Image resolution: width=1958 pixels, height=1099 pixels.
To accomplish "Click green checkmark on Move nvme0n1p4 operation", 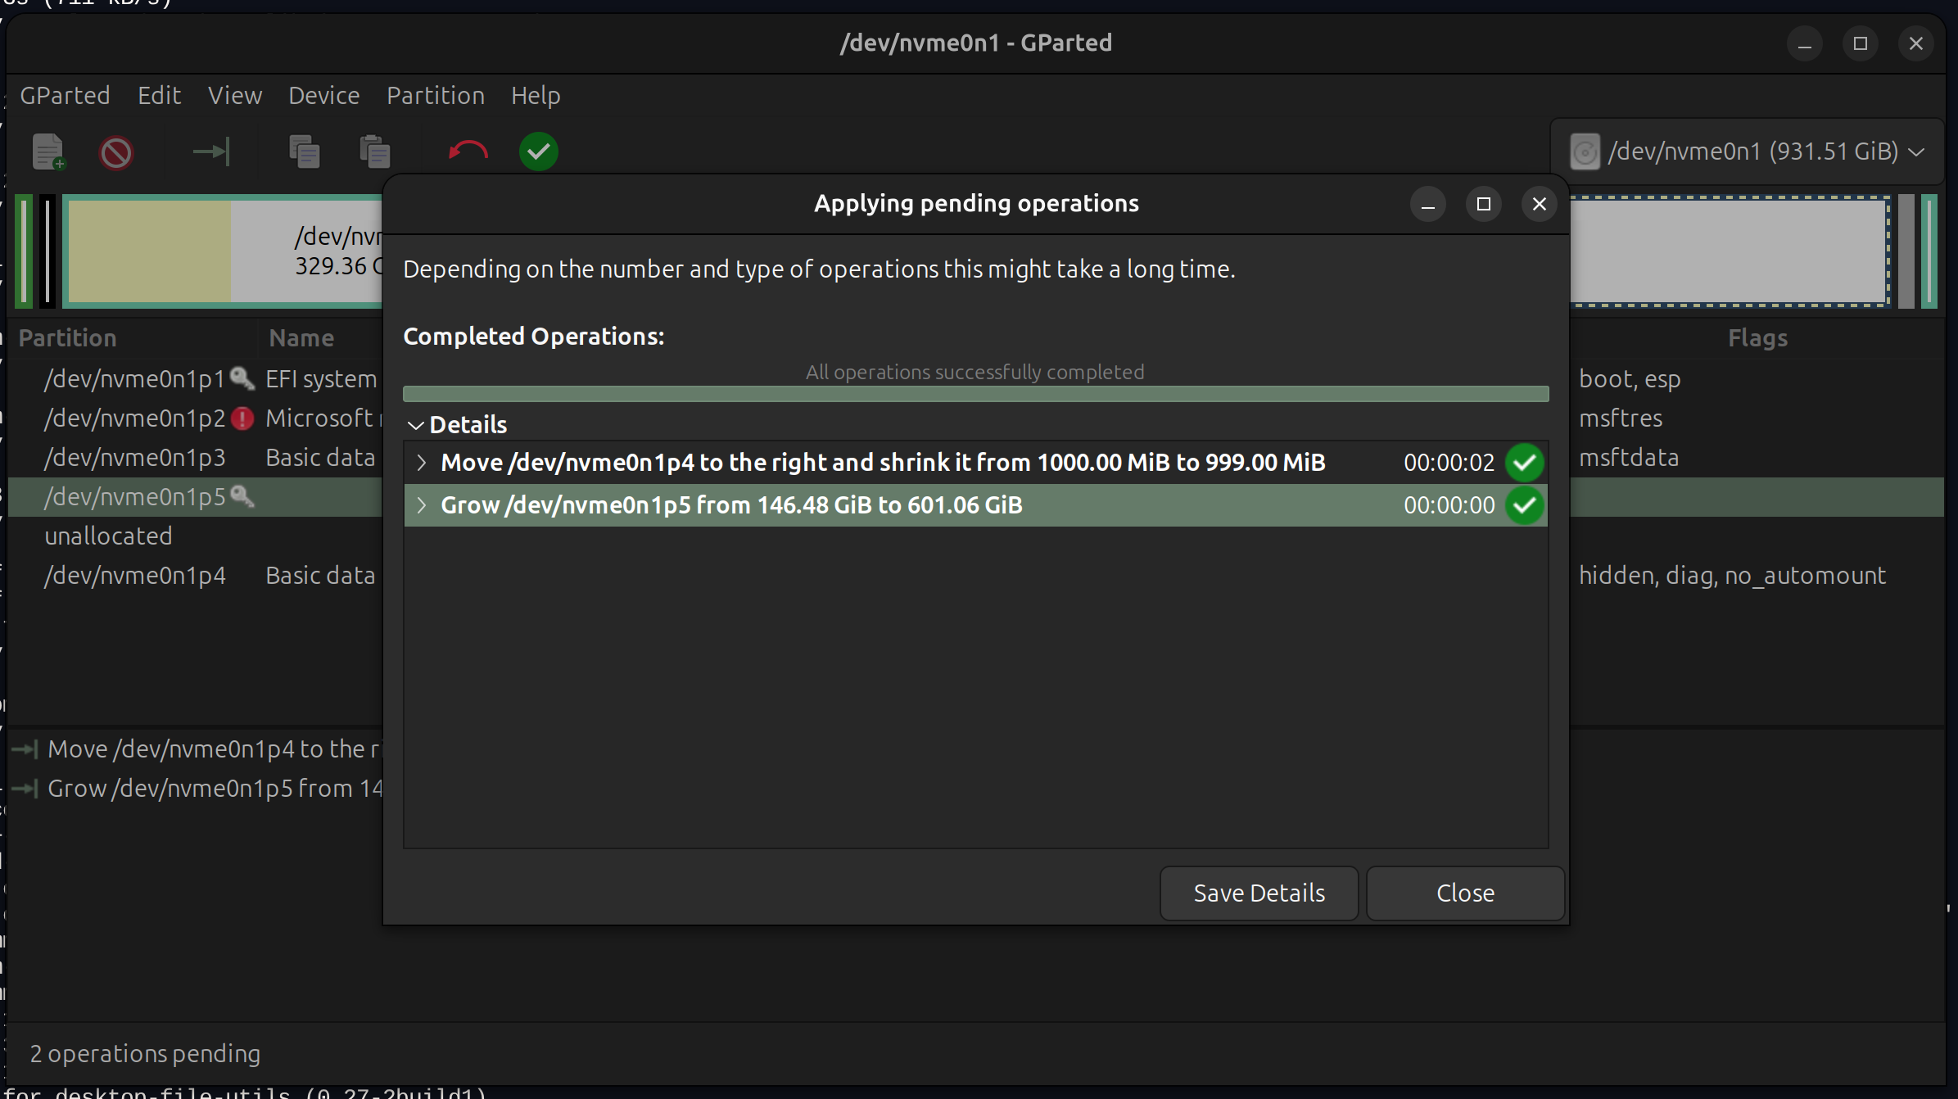I will tap(1525, 463).
